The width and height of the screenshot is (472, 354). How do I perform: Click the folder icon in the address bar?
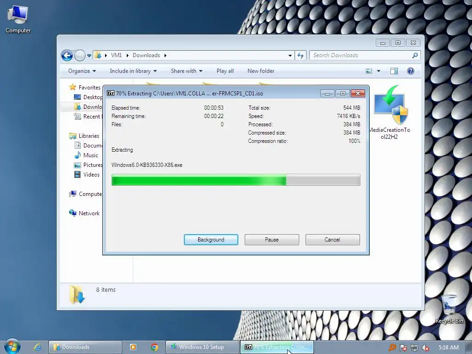pyautogui.click(x=98, y=55)
